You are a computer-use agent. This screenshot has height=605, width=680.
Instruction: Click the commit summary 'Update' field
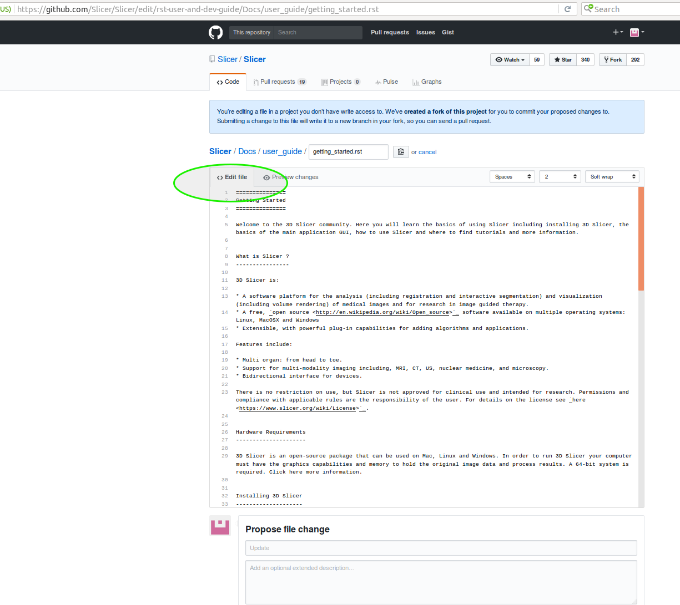[x=441, y=548]
